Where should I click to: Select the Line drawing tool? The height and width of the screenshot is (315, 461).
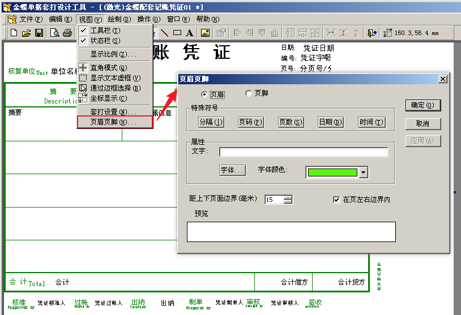pos(165,33)
